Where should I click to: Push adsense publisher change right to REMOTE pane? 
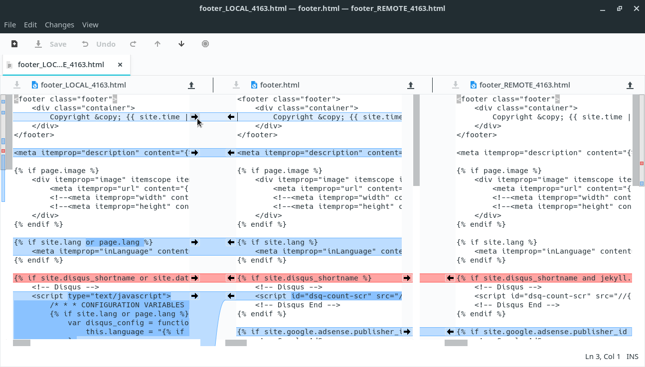[407, 332]
